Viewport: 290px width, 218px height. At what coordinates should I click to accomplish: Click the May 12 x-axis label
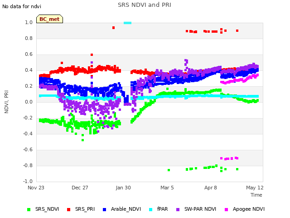click(255, 188)
